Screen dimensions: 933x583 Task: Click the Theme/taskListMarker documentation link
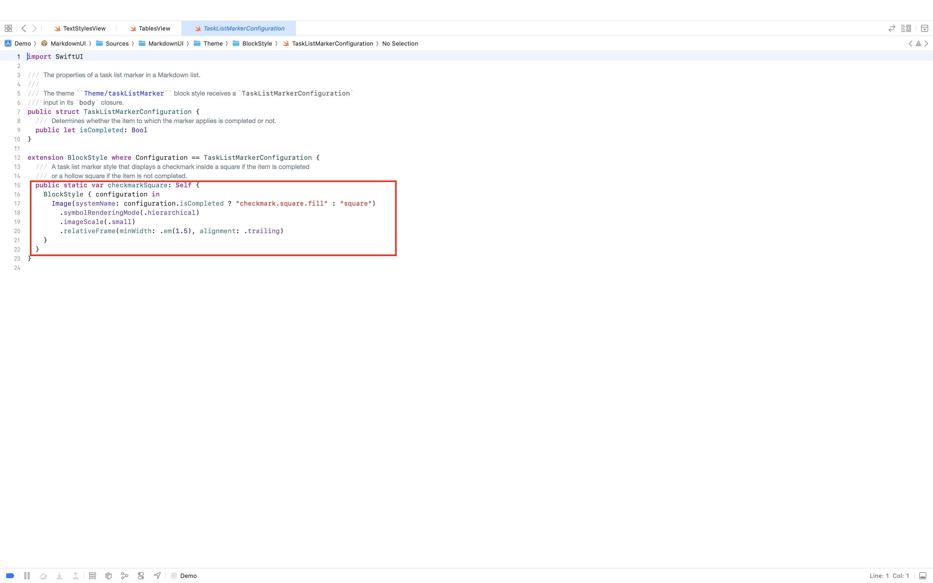124,93
